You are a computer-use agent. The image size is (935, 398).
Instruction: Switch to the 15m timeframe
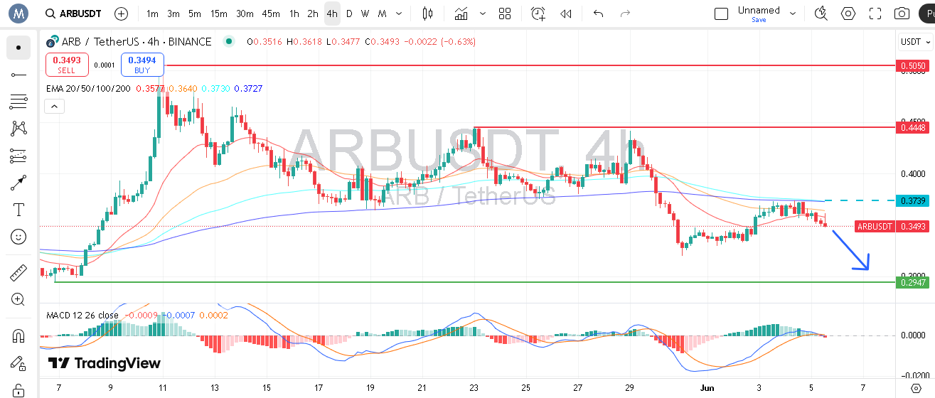click(x=219, y=14)
